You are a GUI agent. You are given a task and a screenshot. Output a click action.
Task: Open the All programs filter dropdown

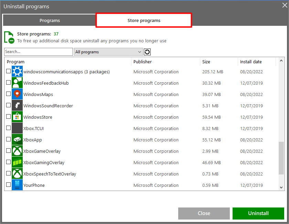(x=108, y=52)
